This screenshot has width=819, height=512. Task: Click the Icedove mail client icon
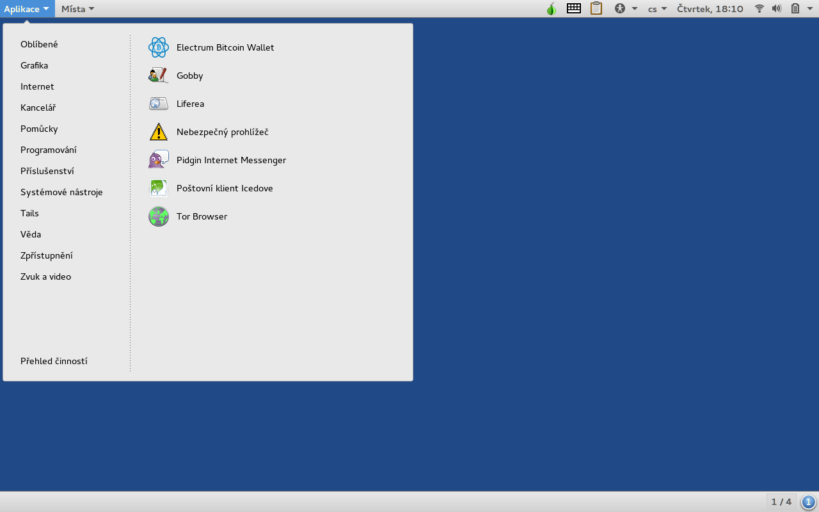159,188
